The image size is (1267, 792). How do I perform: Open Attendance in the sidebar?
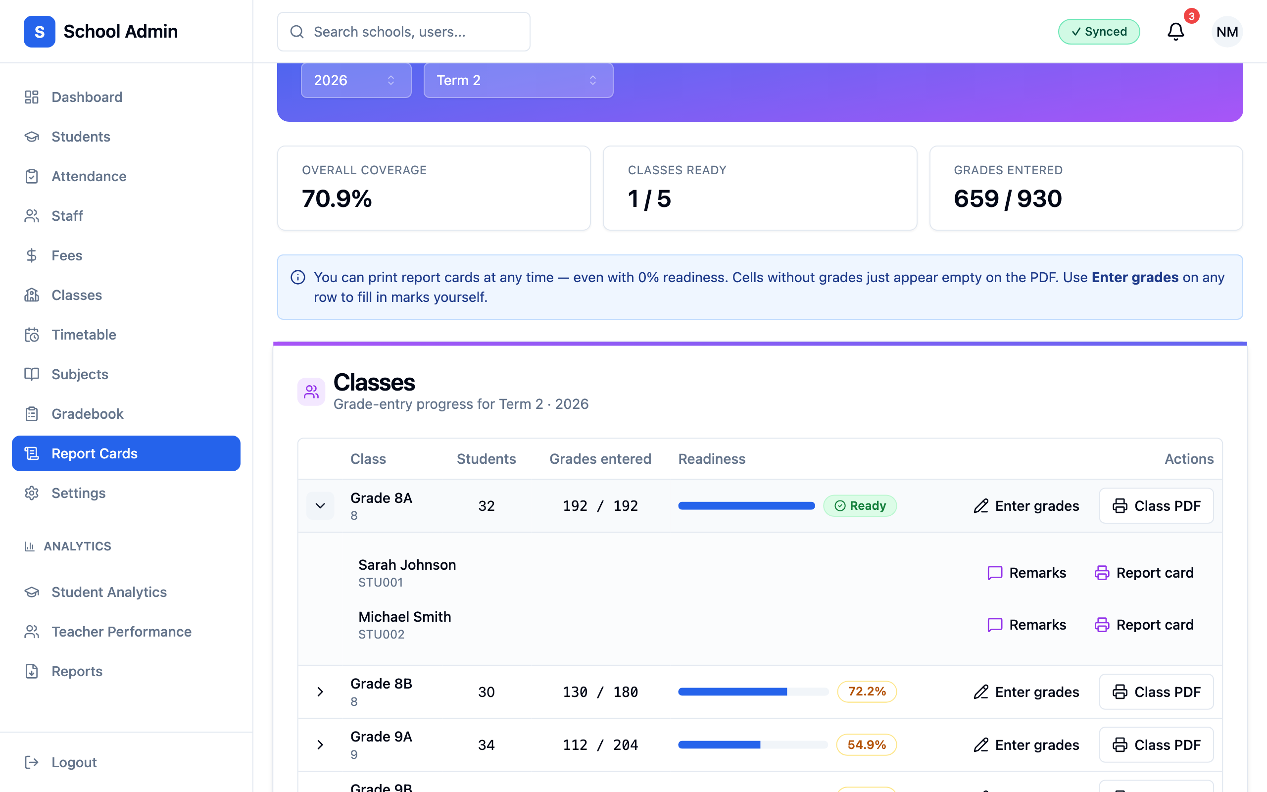click(126, 176)
